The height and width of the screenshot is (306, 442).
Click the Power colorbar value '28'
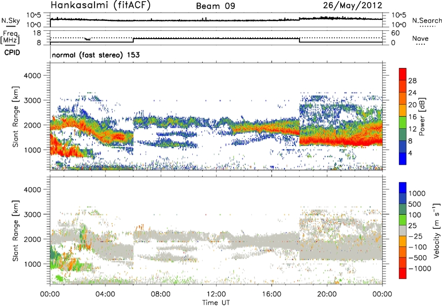412,81
